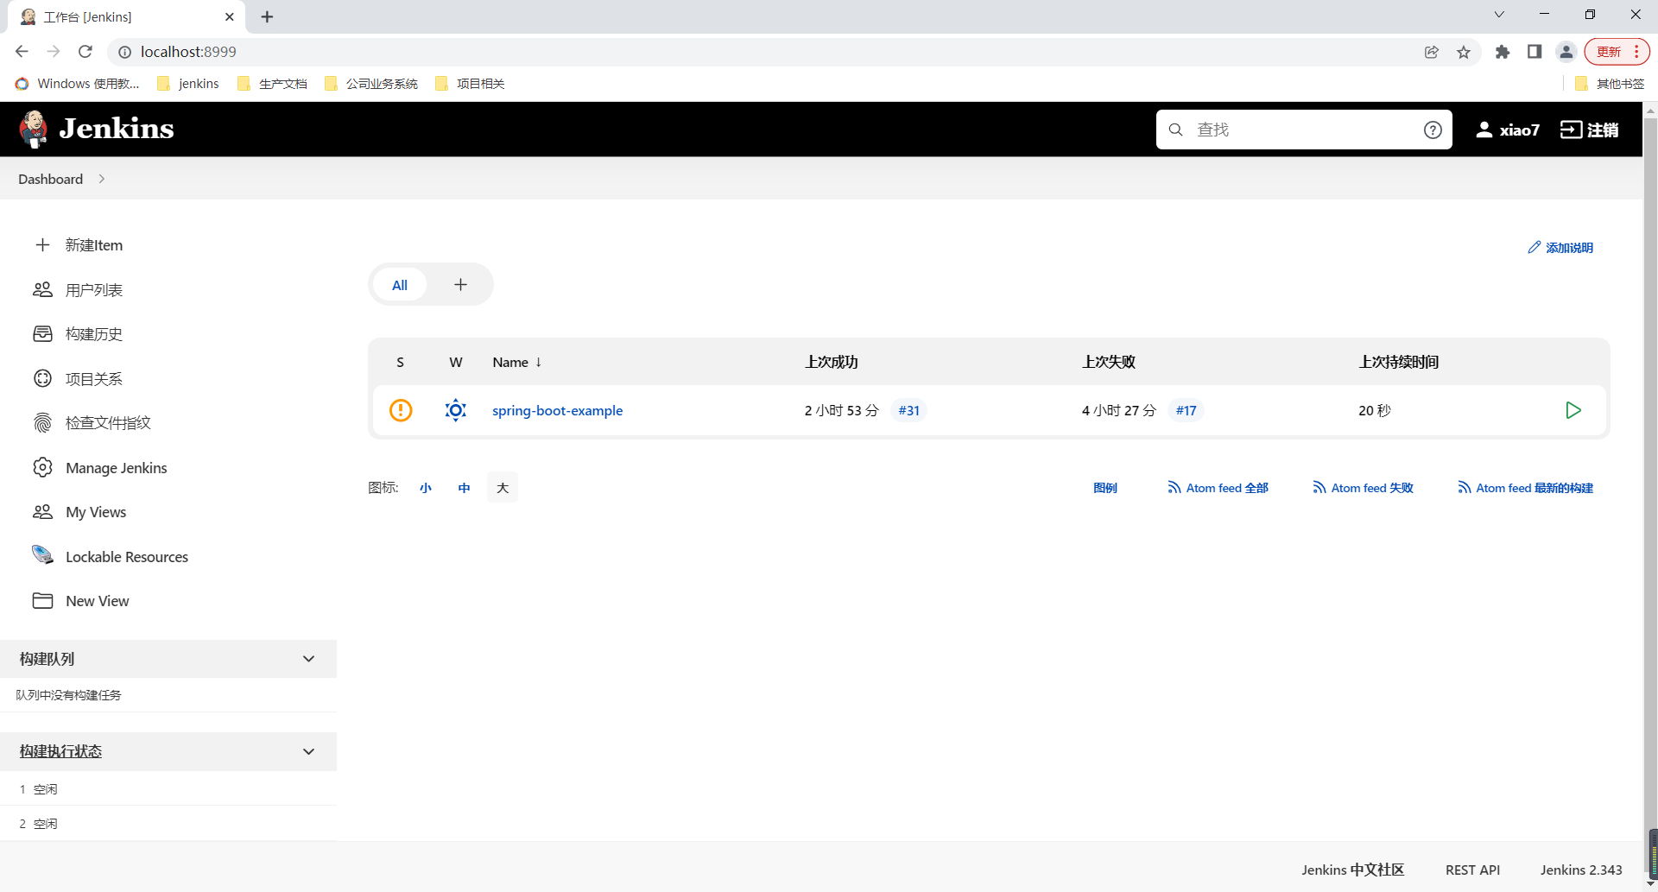Screen dimensions: 1658x892
Task: Click the 构建历史 icon in sidebar
Action: [x=42, y=334]
